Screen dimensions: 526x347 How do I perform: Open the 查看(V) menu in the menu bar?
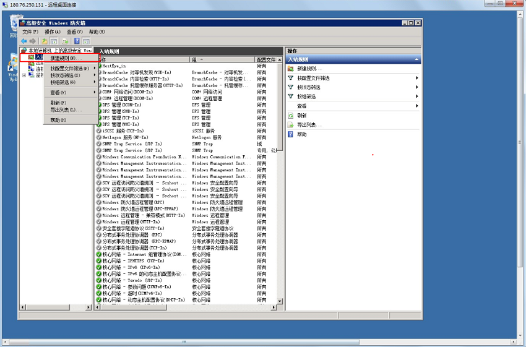click(x=74, y=32)
